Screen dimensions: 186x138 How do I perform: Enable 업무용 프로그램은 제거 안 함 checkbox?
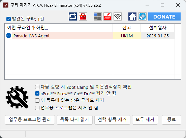pos(37,108)
